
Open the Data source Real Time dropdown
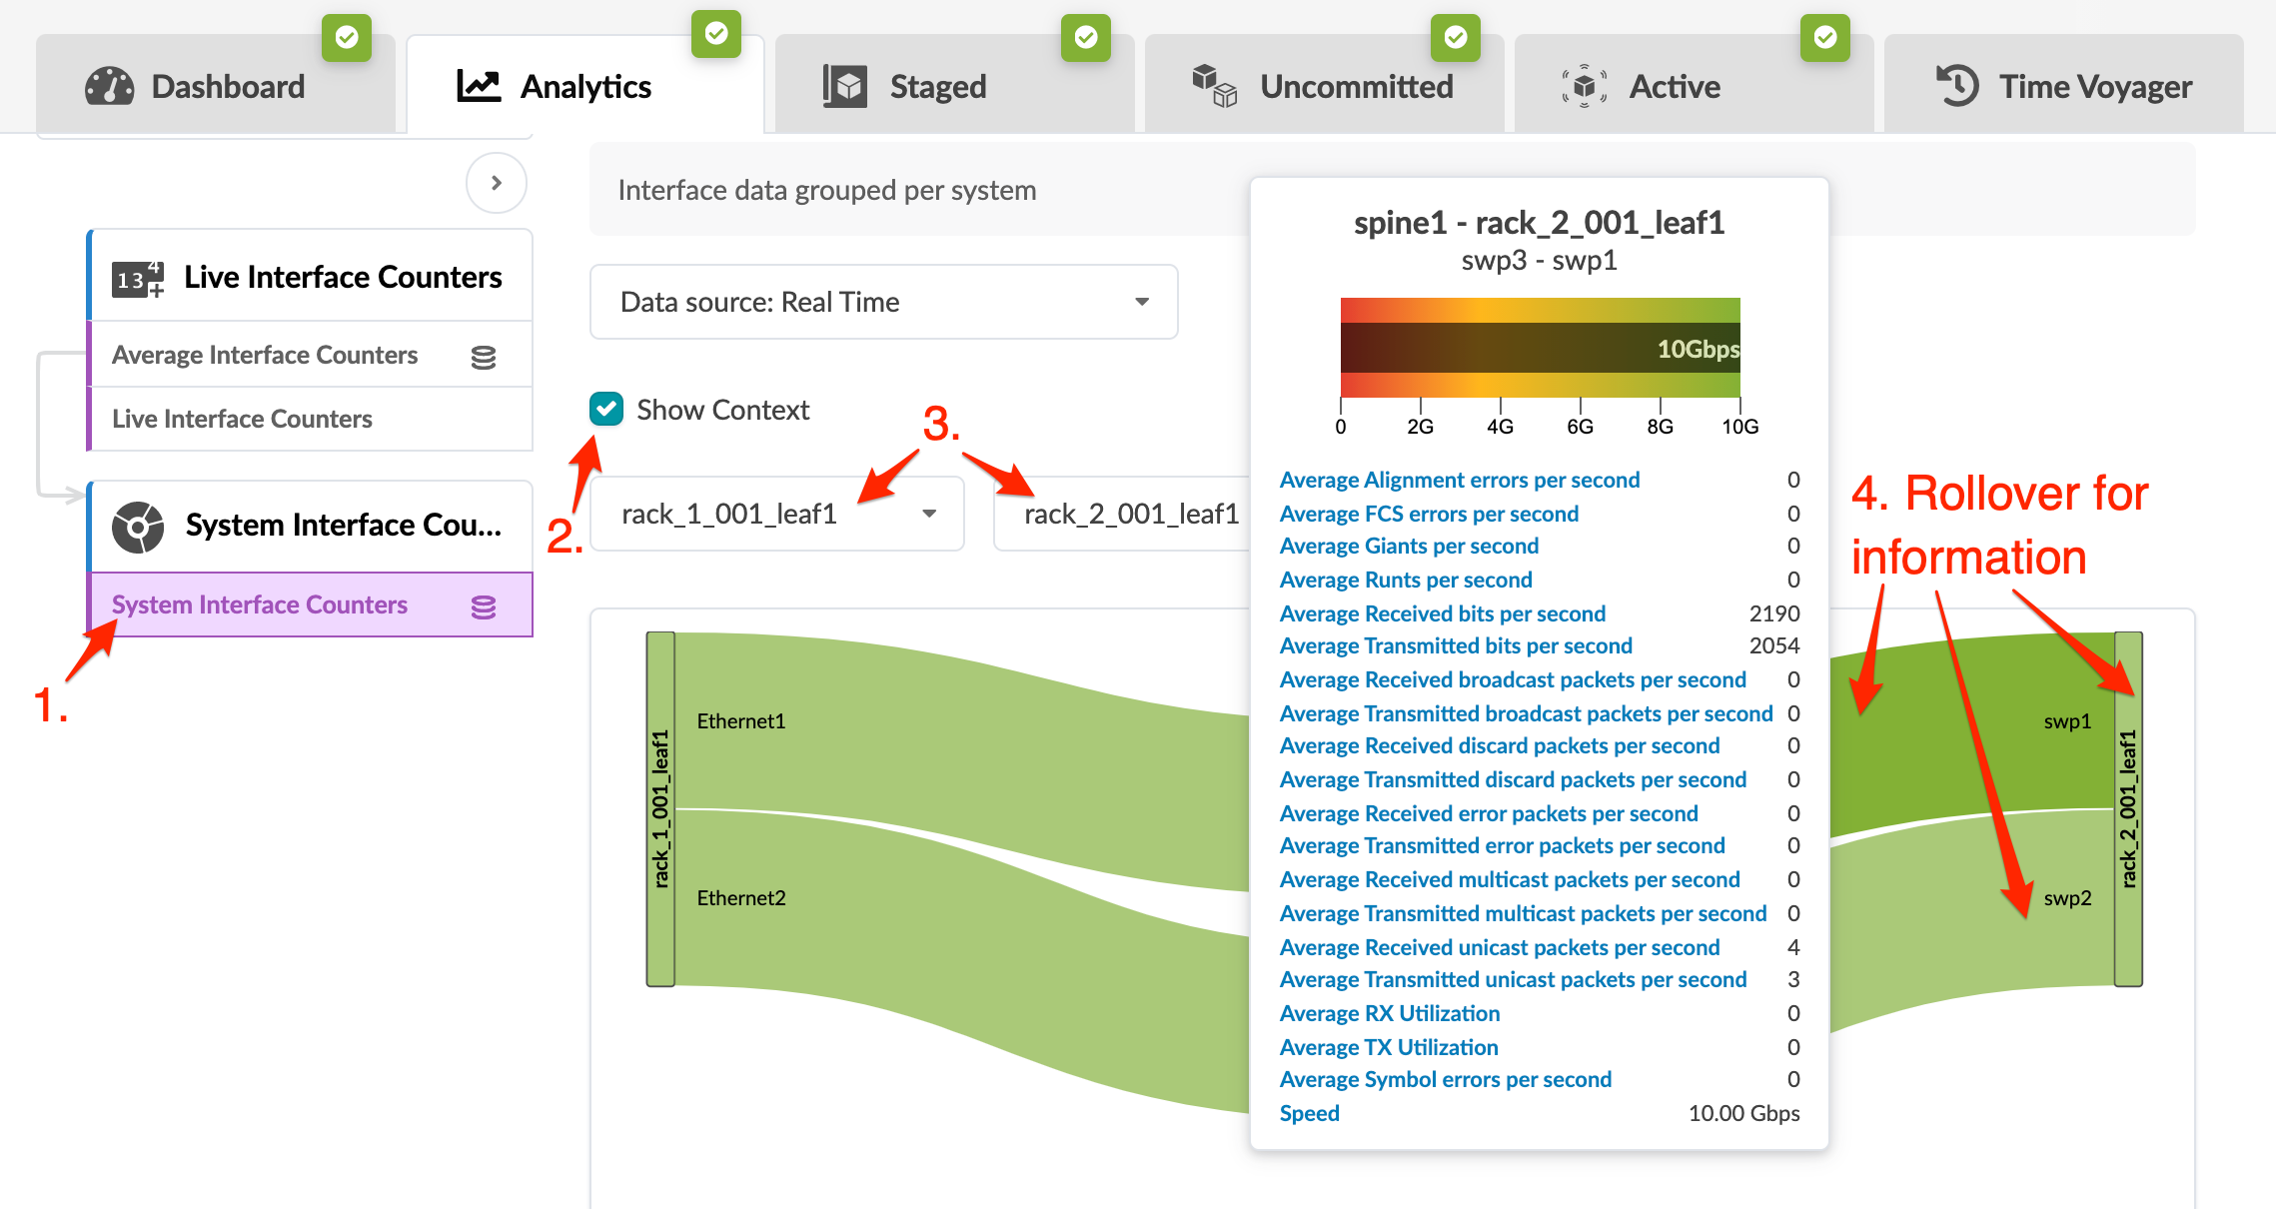tap(883, 302)
